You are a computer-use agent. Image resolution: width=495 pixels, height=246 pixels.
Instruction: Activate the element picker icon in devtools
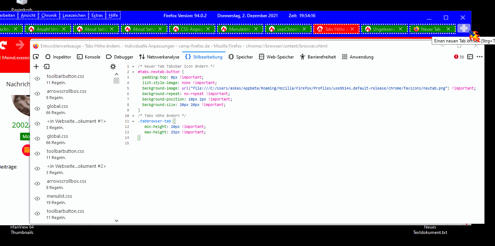36,57
